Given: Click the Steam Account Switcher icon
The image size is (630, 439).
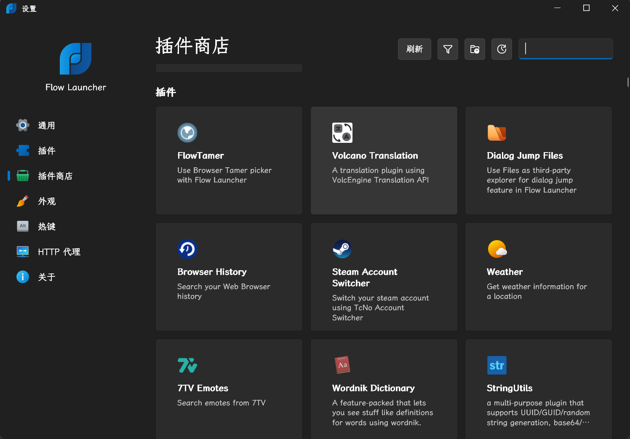Looking at the screenshot, I should pyautogui.click(x=342, y=249).
